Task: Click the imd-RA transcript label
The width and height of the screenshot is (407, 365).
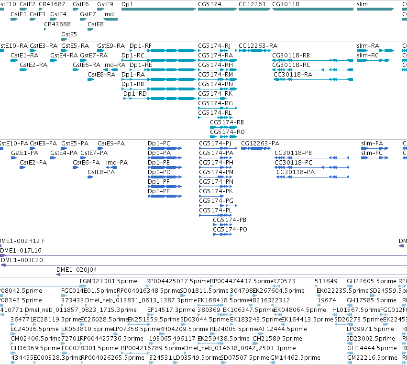Action: pos(114,65)
